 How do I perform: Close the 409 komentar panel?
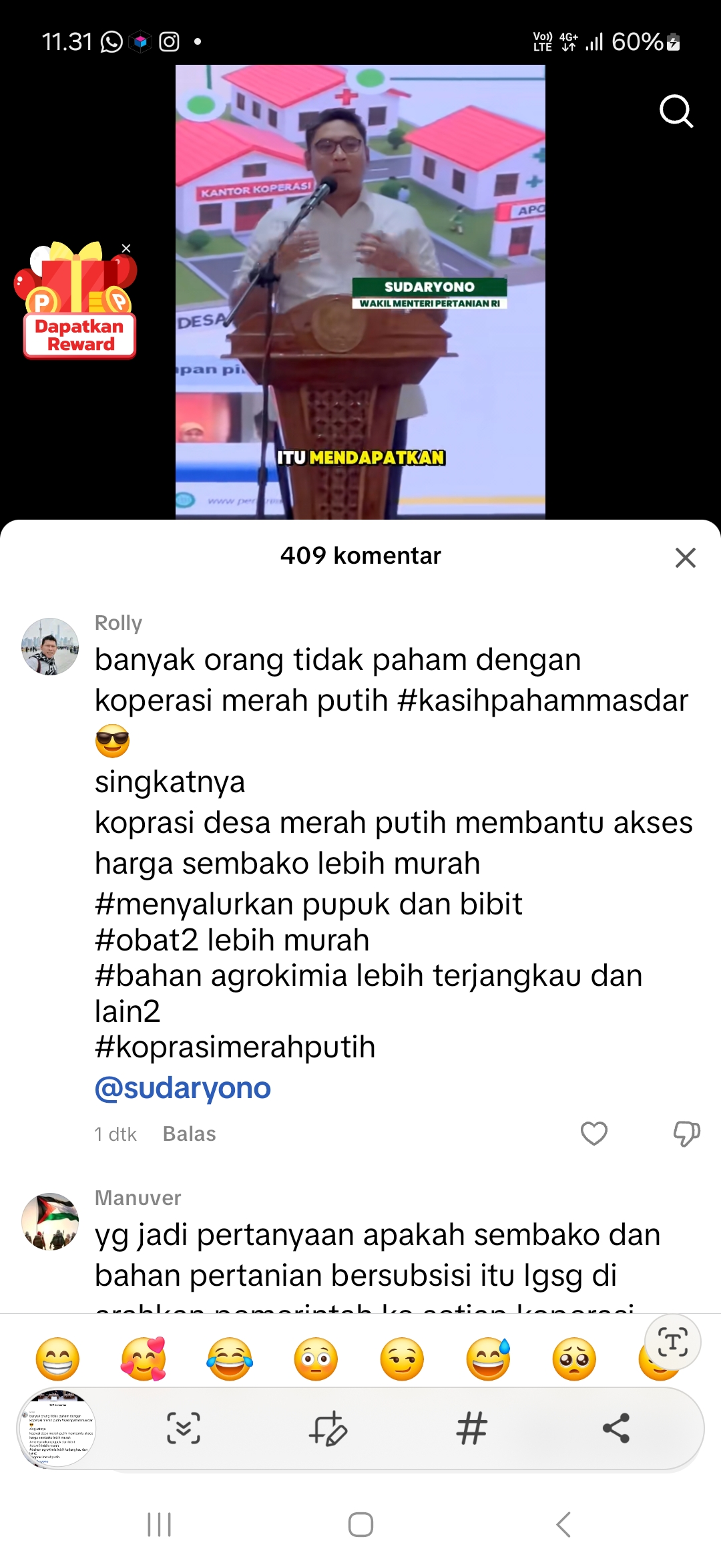pyautogui.click(x=686, y=557)
